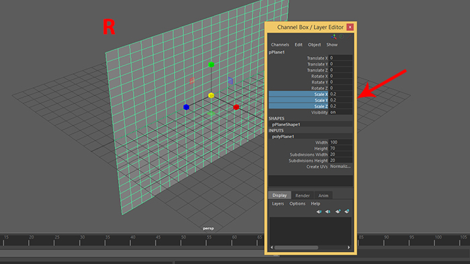
Task: Click the layer list horizontal scrollbar thumb
Action: (296, 247)
